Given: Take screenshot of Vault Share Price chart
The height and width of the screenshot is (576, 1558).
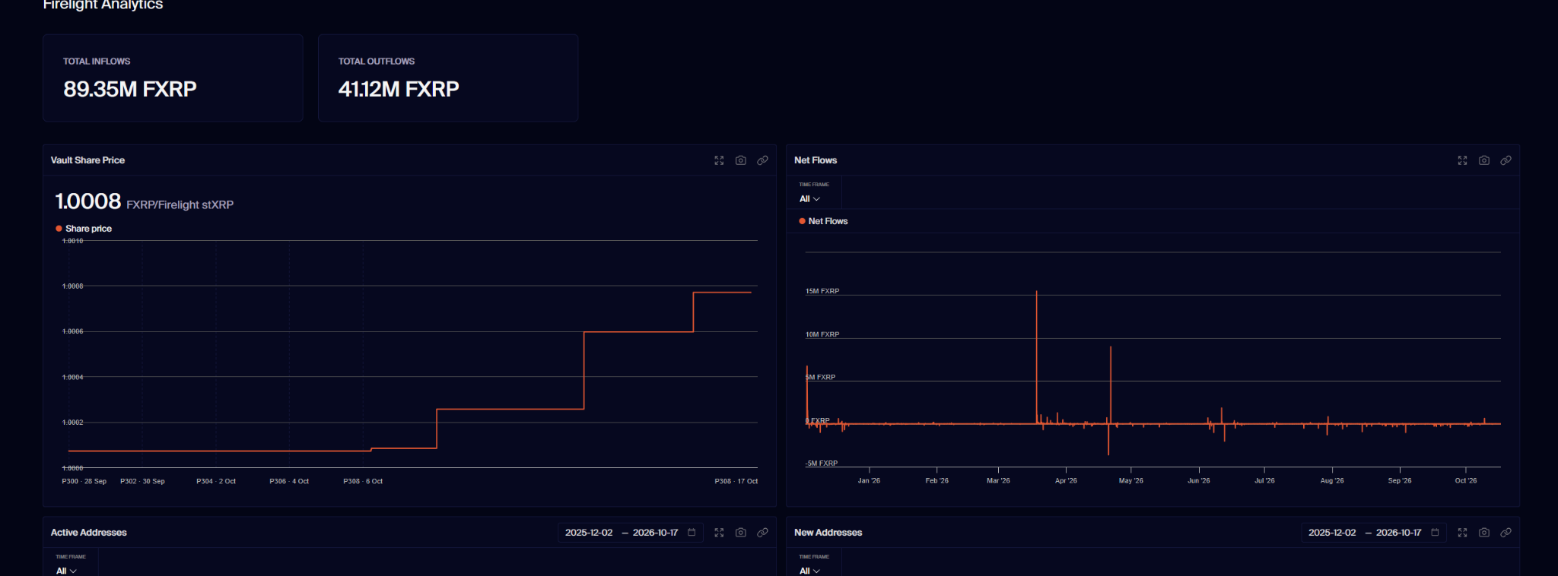Looking at the screenshot, I should (x=741, y=160).
